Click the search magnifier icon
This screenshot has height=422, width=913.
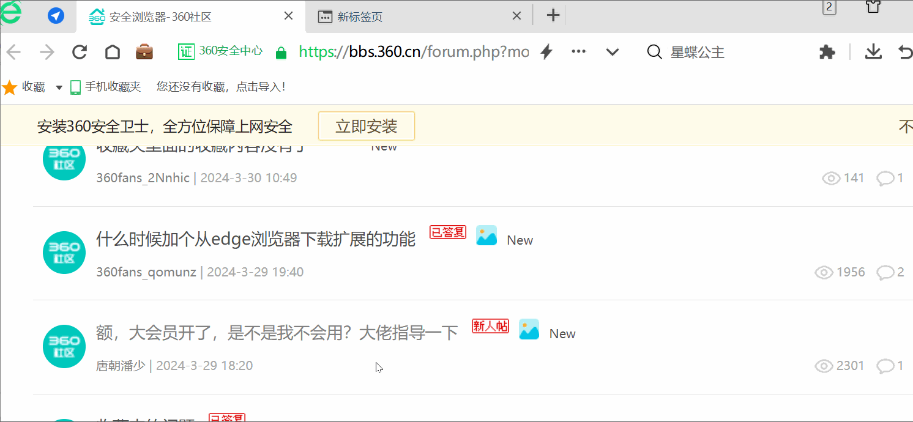655,53
